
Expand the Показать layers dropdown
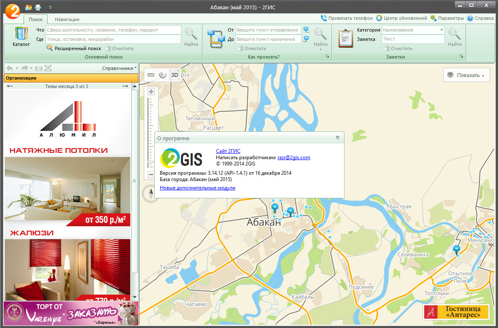click(466, 75)
